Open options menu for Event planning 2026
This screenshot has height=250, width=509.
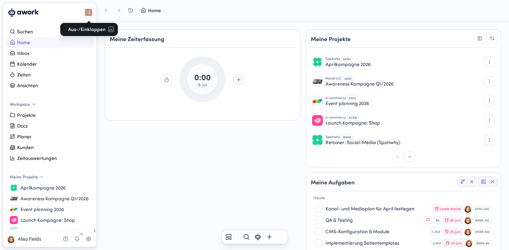[489, 101]
